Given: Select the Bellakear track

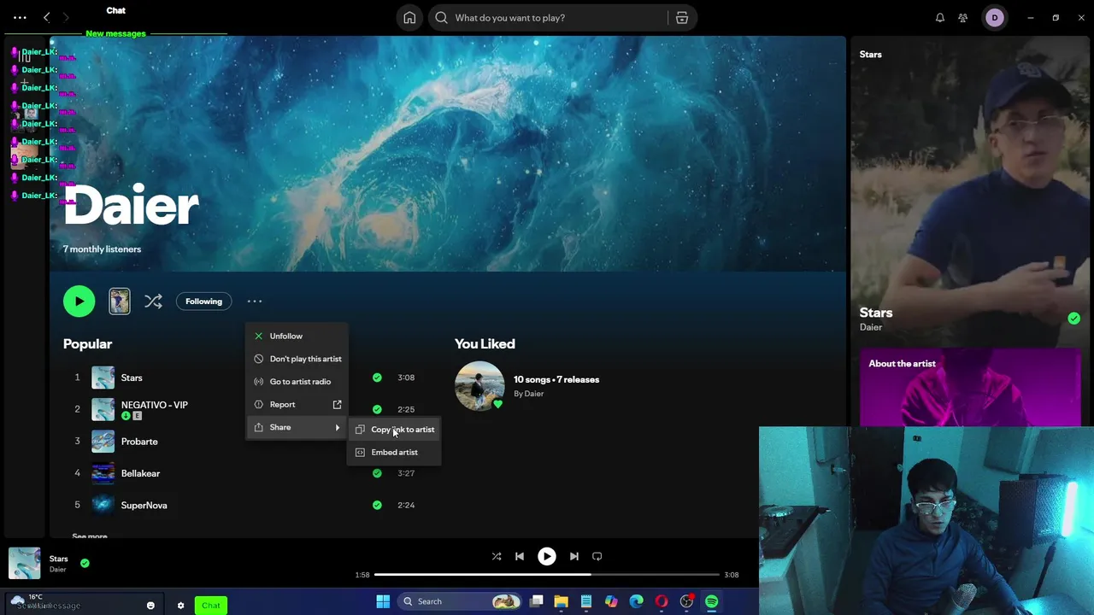Looking at the screenshot, I should tap(140, 473).
